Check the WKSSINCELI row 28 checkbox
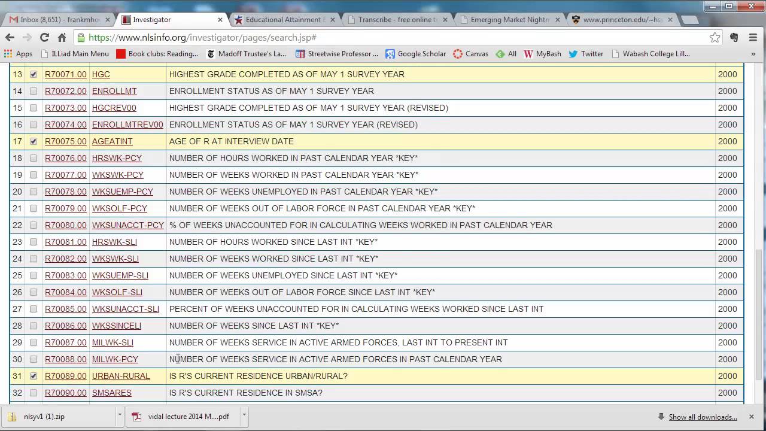This screenshot has width=766, height=431. (34, 326)
